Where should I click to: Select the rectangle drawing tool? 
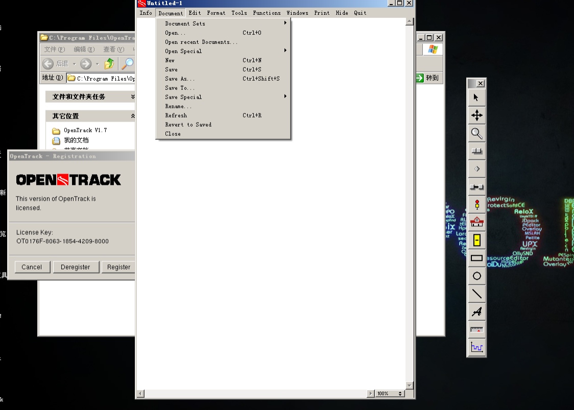(x=476, y=258)
